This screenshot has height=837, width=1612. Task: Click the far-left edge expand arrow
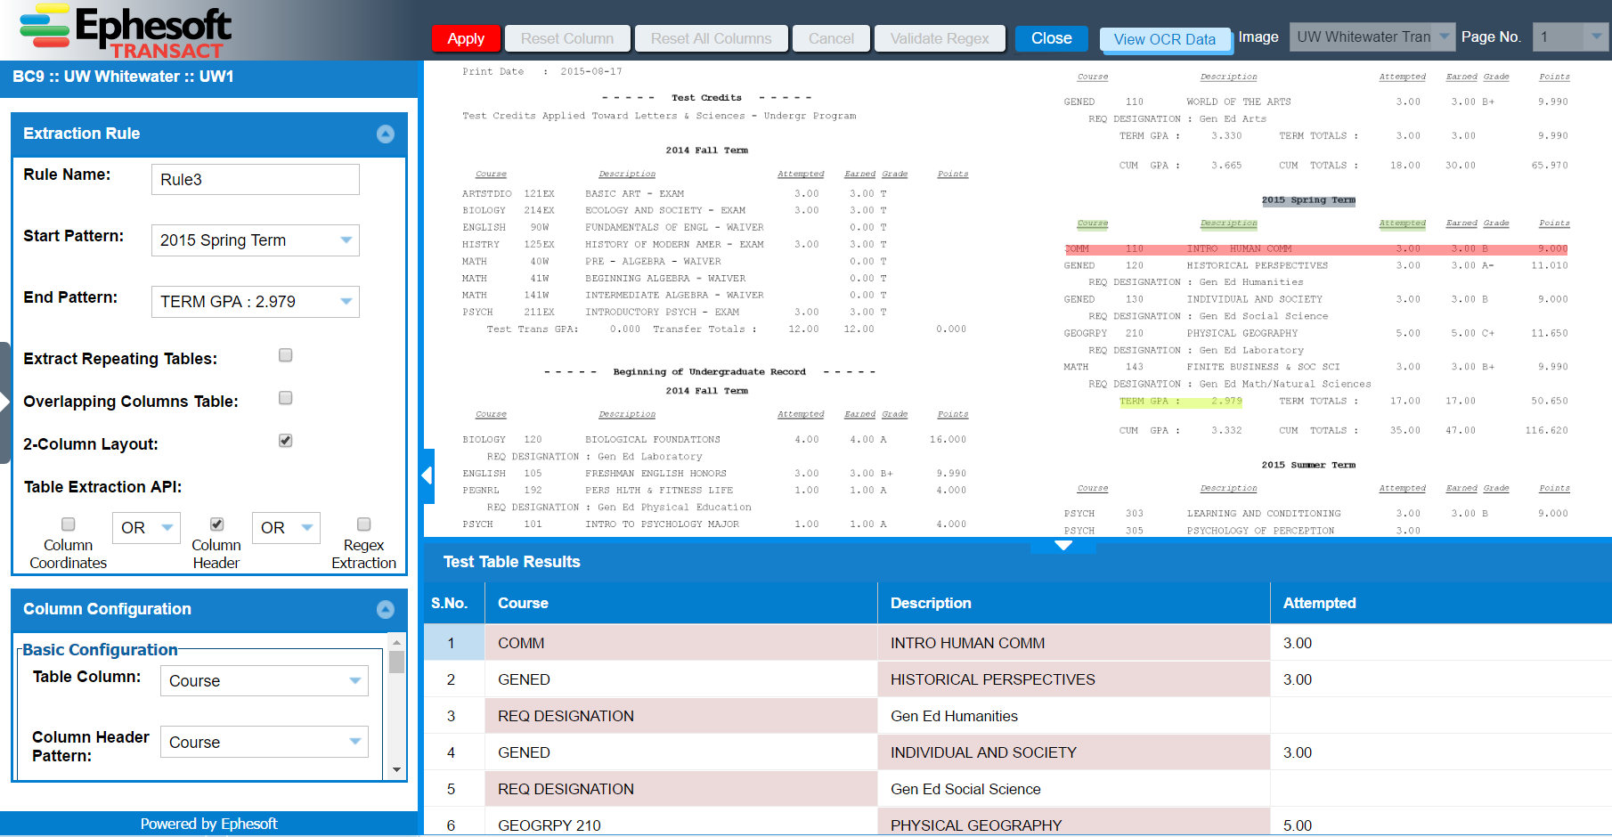click(x=4, y=402)
